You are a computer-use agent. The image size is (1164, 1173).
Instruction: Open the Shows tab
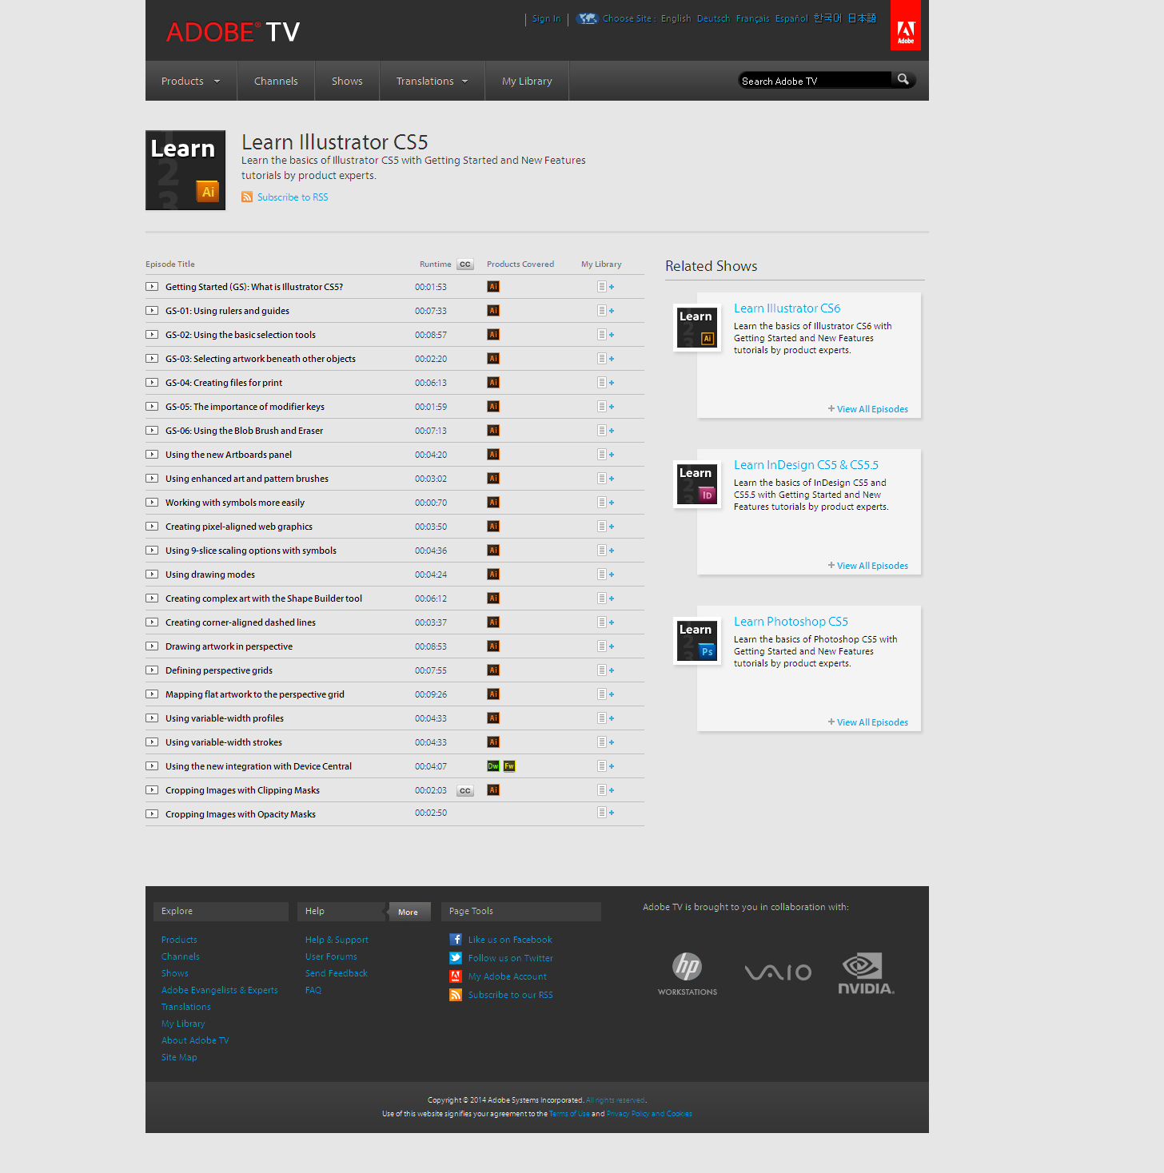coord(347,81)
